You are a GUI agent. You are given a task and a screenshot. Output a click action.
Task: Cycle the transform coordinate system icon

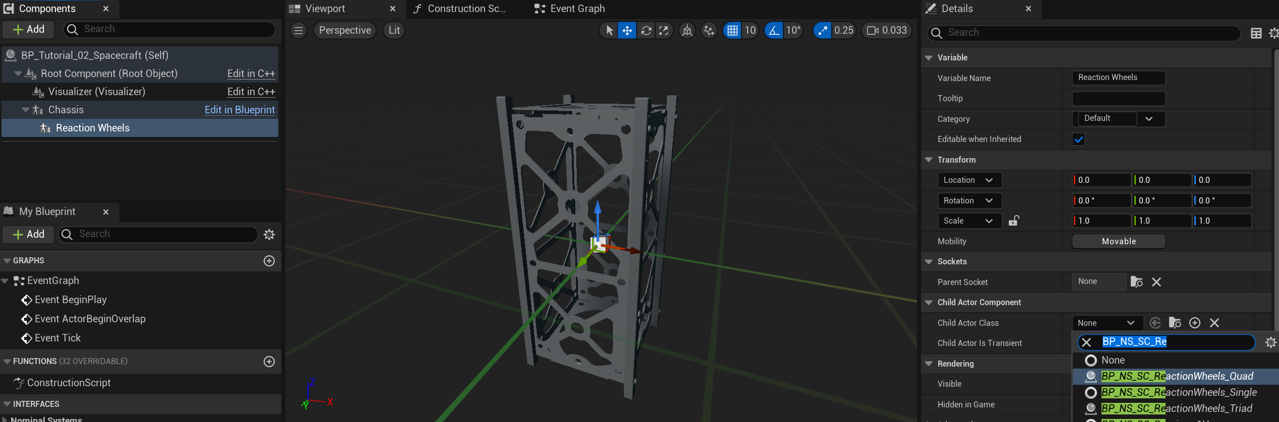click(x=687, y=31)
